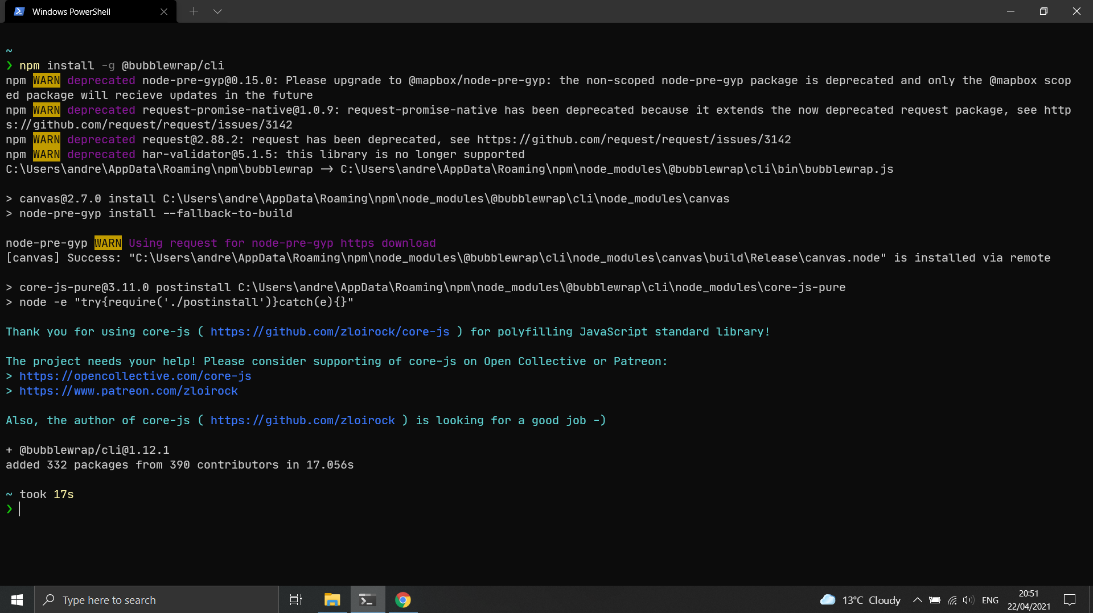Viewport: 1093px width, 613px height.
Task: Follow the Open Collective core-js link
Action: tap(135, 376)
